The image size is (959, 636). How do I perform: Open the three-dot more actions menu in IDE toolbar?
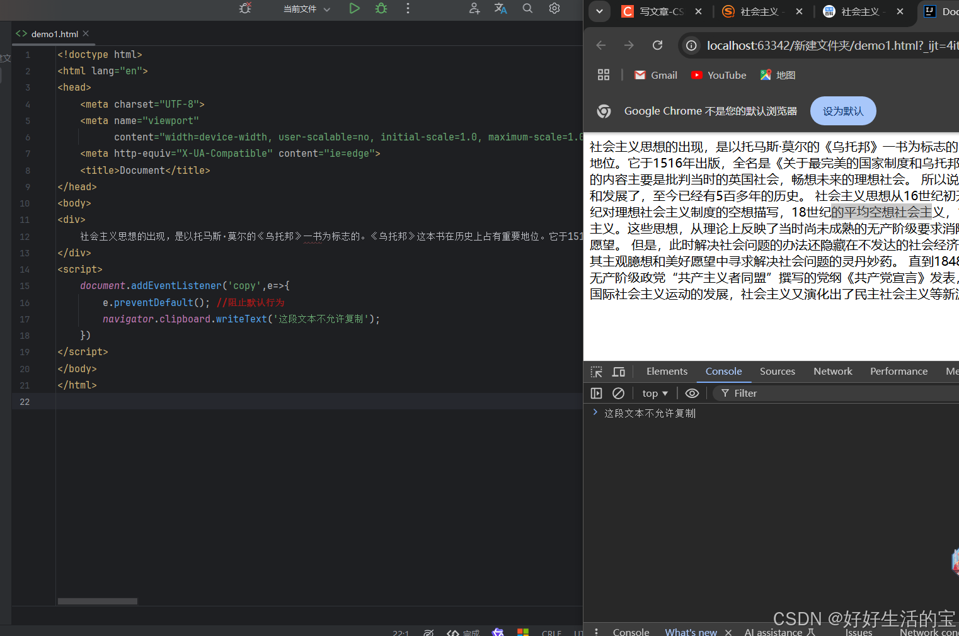[408, 8]
